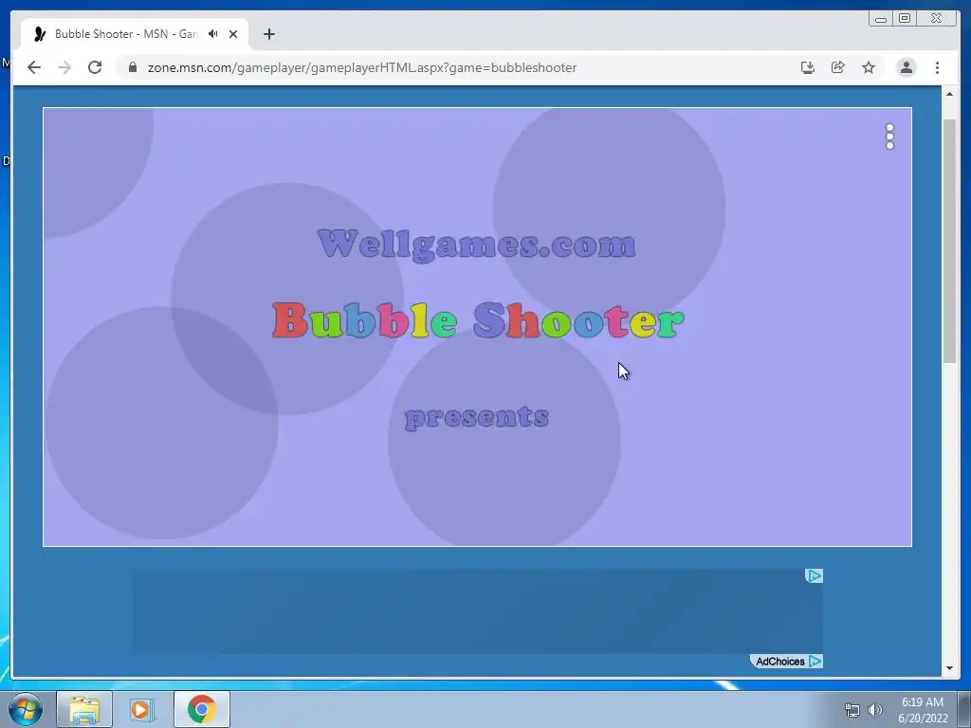Launch Windows Media Player from taskbar
This screenshot has height=728, width=971.
click(x=142, y=709)
